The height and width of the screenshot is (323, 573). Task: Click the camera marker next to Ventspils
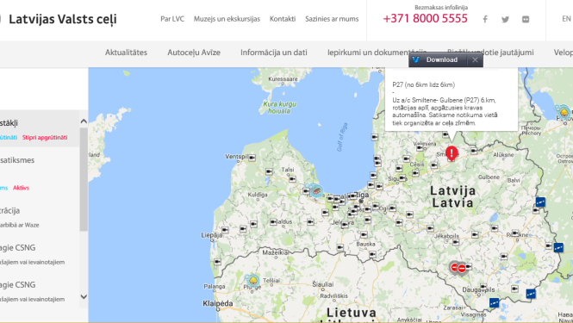[252, 158]
